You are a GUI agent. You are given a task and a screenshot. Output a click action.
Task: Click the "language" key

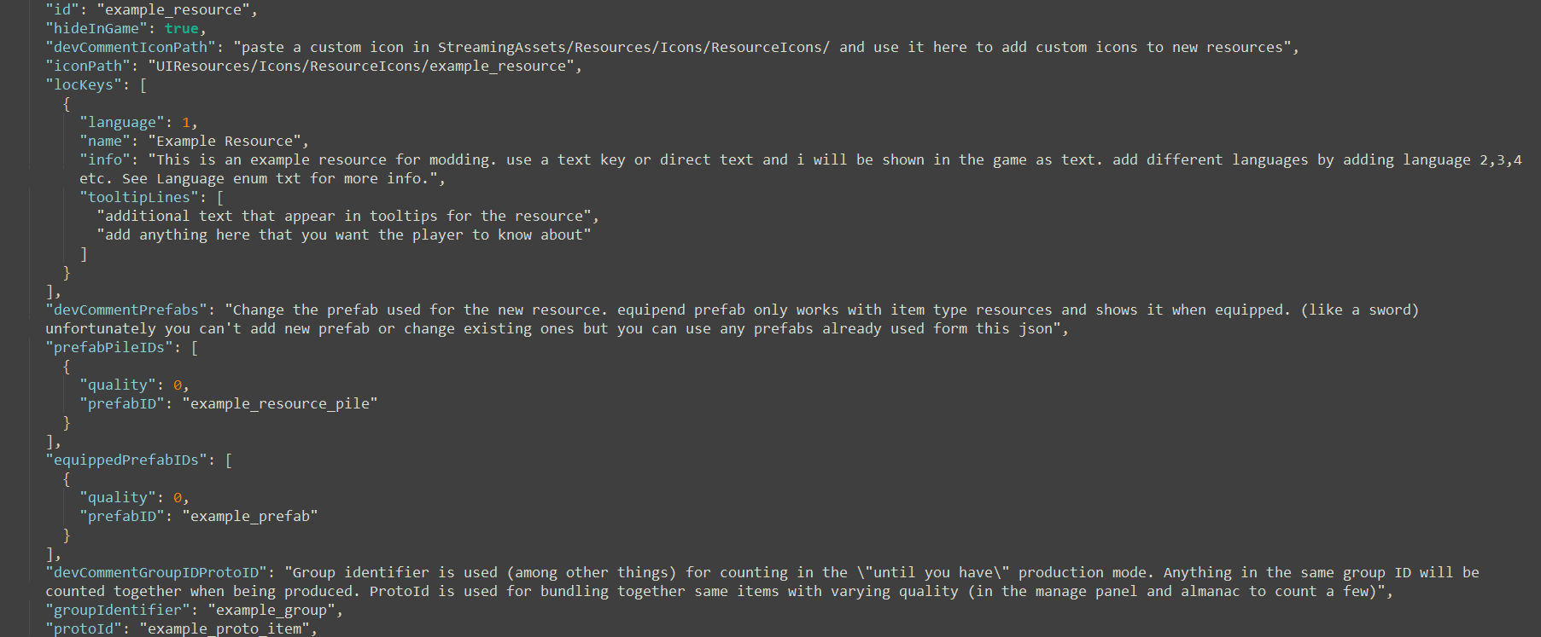coord(122,123)
